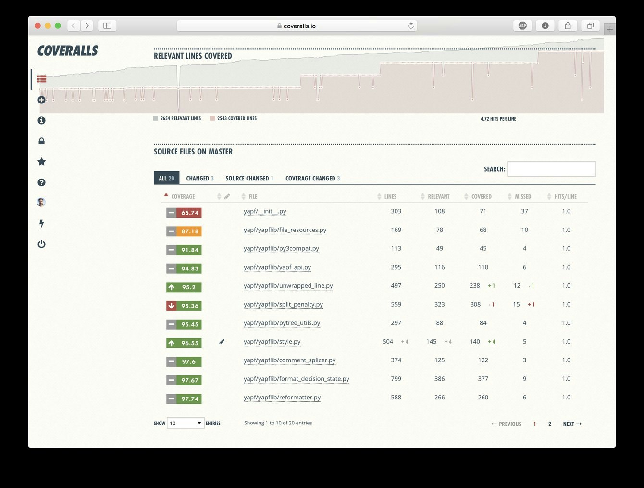Open yapf/yapflib/file_resources.py link

[285, 230]
